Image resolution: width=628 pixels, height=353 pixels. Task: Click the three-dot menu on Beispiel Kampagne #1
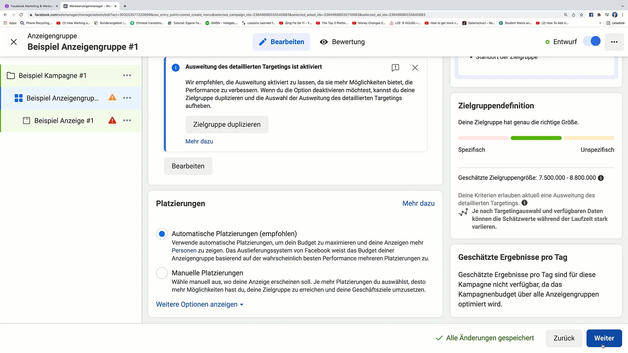tap(127, 75)
